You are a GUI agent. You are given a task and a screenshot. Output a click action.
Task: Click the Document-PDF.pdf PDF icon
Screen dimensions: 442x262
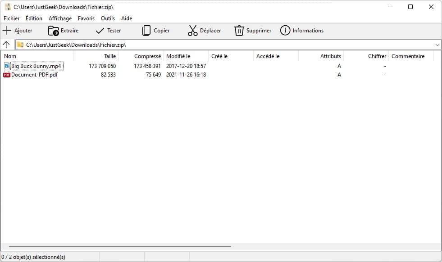click(x=6, y=75)
